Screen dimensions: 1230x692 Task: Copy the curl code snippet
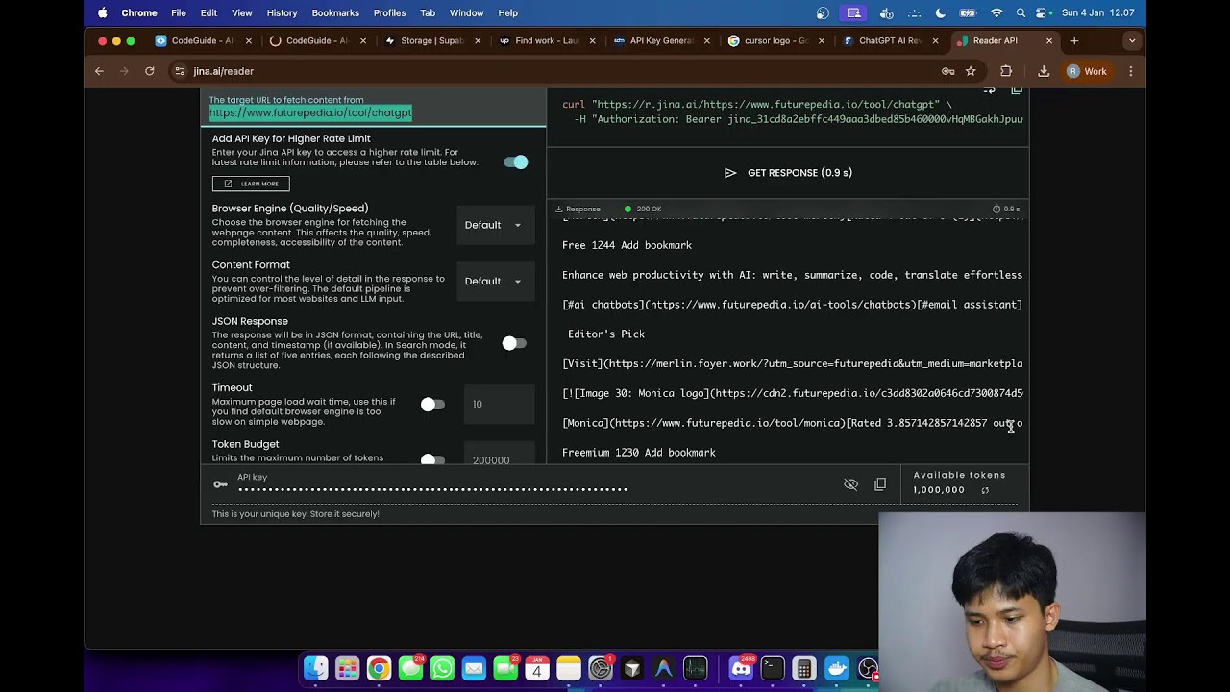(1017, 90)
